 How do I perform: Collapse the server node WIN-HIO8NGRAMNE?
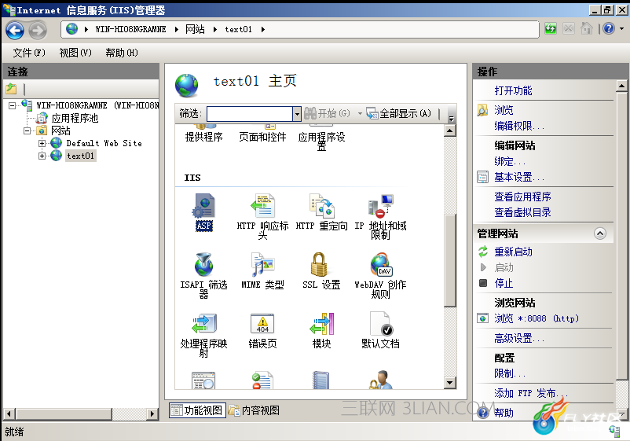(x=13, y=105)
